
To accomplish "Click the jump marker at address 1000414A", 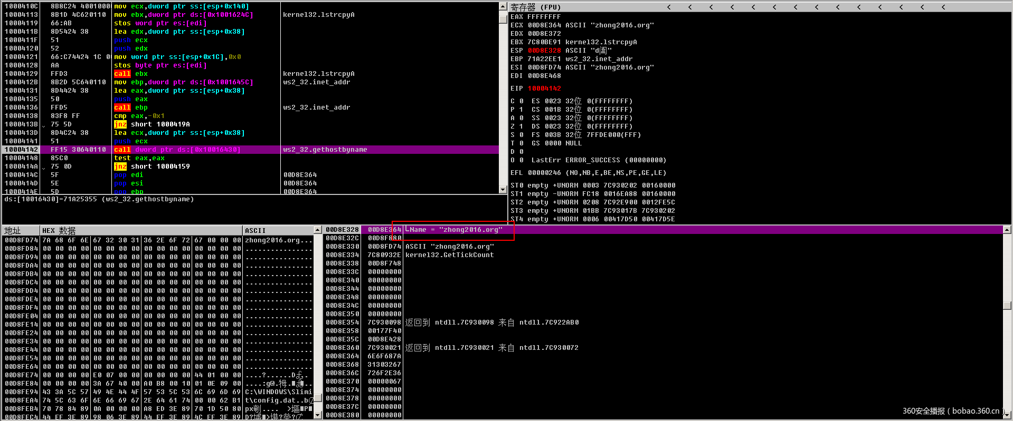I will [44, 167].
